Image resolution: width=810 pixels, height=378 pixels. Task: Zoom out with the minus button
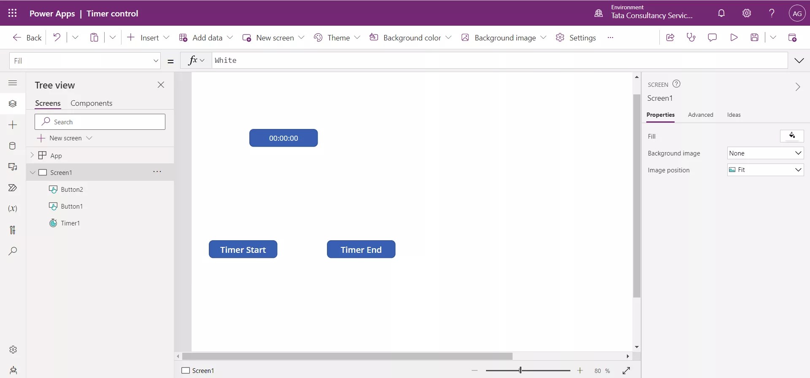click(475, 370)
